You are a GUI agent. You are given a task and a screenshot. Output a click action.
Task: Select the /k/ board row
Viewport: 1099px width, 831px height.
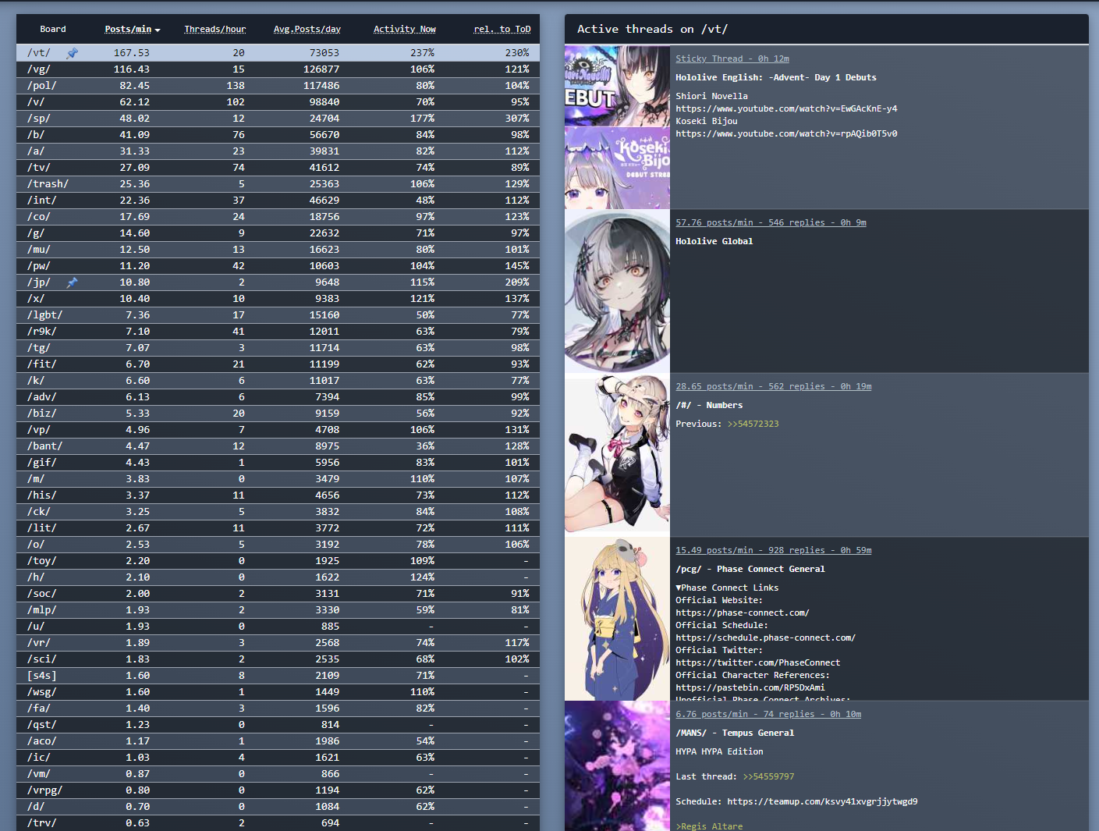pyautogui.click(x=278, y=381)
